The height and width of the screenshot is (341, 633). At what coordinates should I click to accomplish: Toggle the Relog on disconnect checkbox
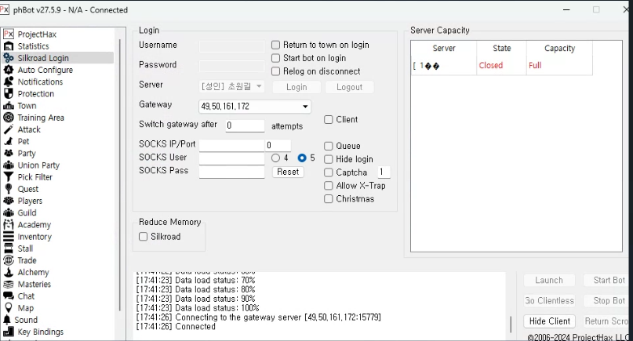pos(275,71)
